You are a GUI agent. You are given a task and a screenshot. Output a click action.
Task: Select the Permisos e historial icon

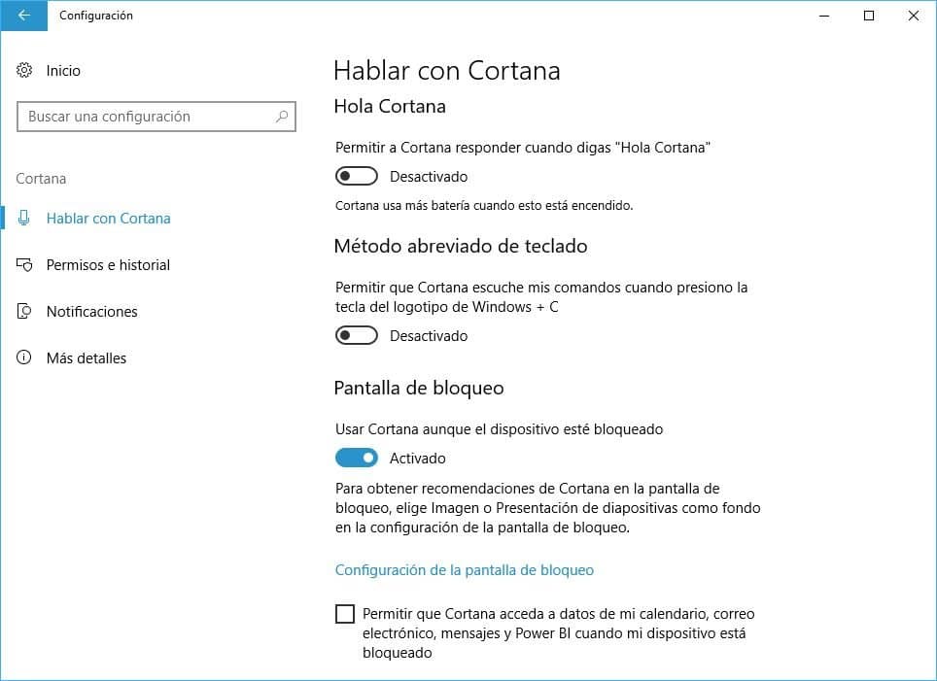point(23,264)
